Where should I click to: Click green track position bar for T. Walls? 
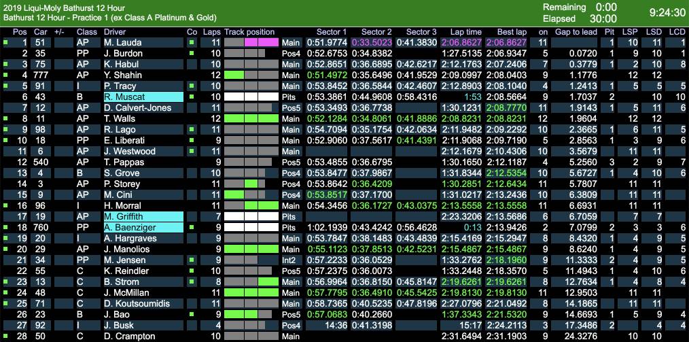tap(251, 118)
